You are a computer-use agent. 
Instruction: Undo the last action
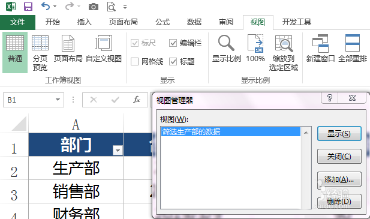(46, 7)
